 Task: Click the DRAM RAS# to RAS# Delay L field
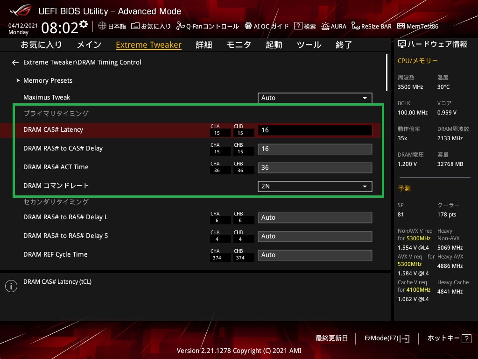point(315,218)
